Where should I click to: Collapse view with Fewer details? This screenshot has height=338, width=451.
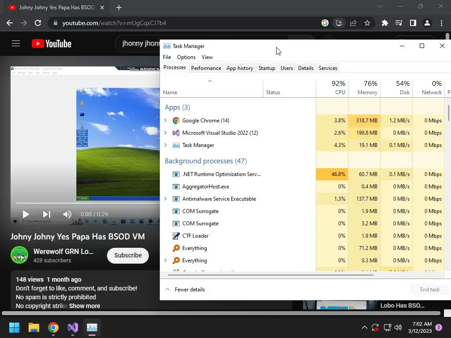click(185, 290)
